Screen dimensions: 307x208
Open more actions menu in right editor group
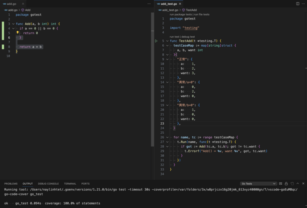(303, 4)
